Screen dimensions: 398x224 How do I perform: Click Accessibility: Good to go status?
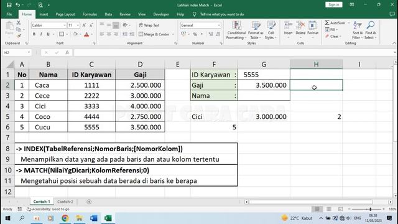48,209
